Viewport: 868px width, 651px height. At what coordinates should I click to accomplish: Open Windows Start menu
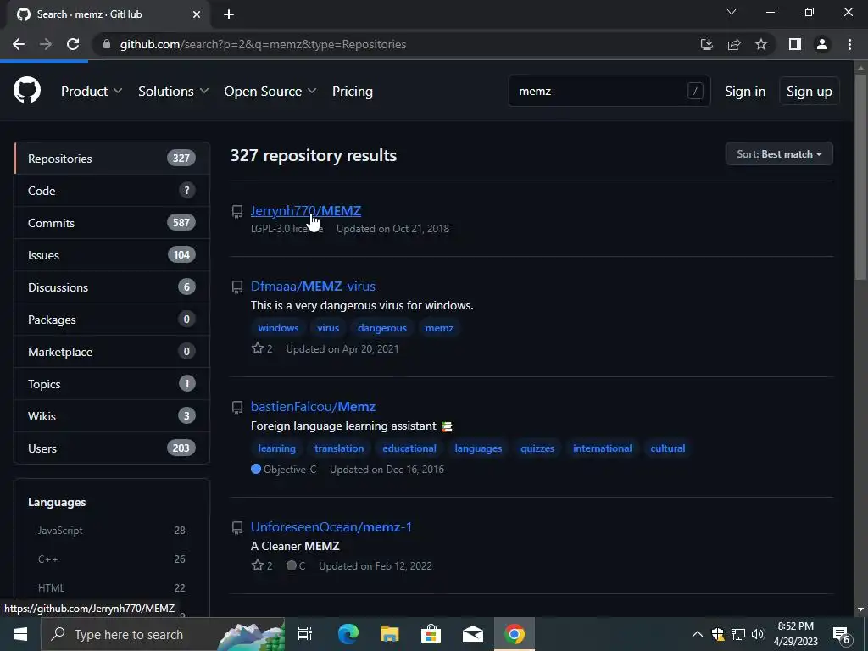pyautogui.click(x=20, y=634)
